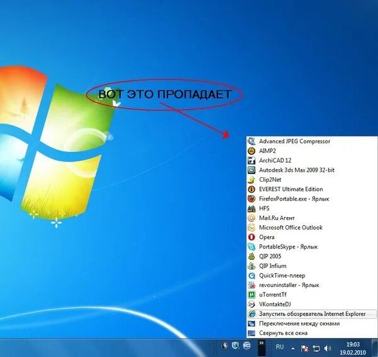Start ArchiCAD 12 from the popup
378x357 pixels.
(x=312, y=160)
